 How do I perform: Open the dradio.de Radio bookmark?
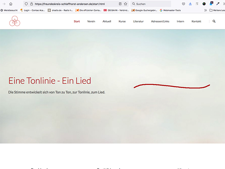[x=60, y=10]
